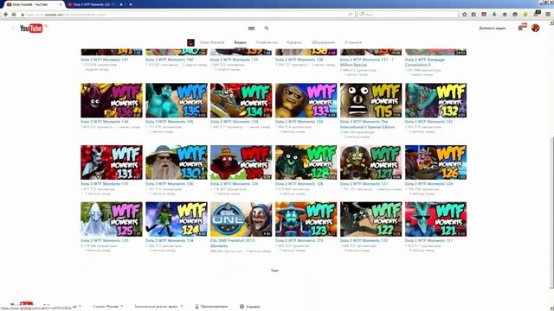Image resolution: width=554 pixels, height=311 pixels.
Task: Open the WTF Moments 121 thumbnail
Action: [x=435, y=219]
